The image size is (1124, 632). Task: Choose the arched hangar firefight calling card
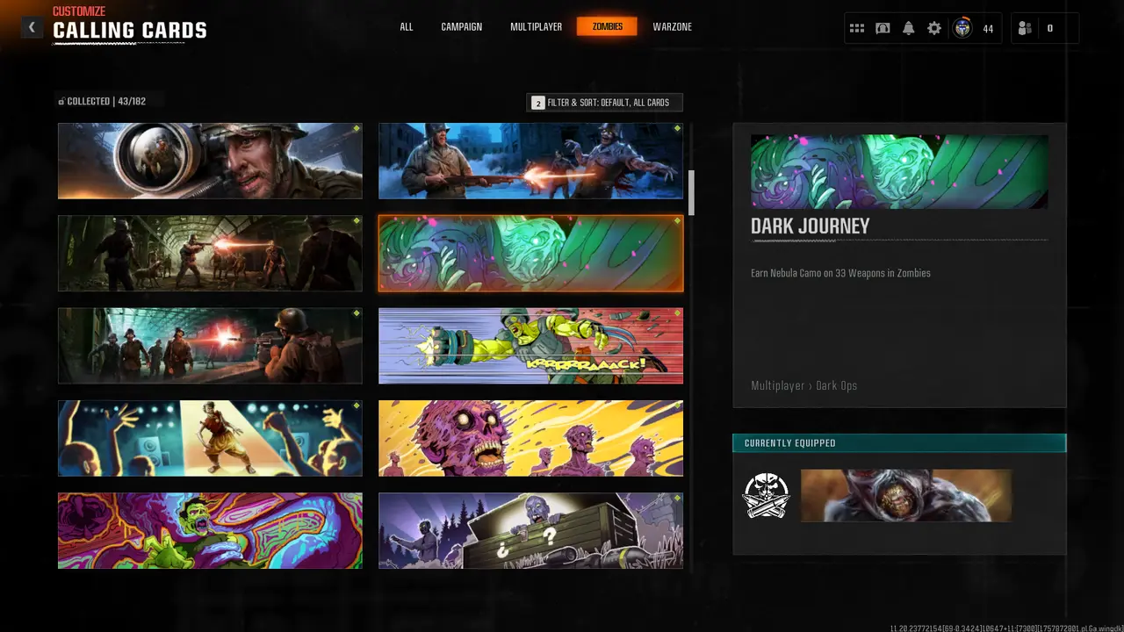click(210, 254)
